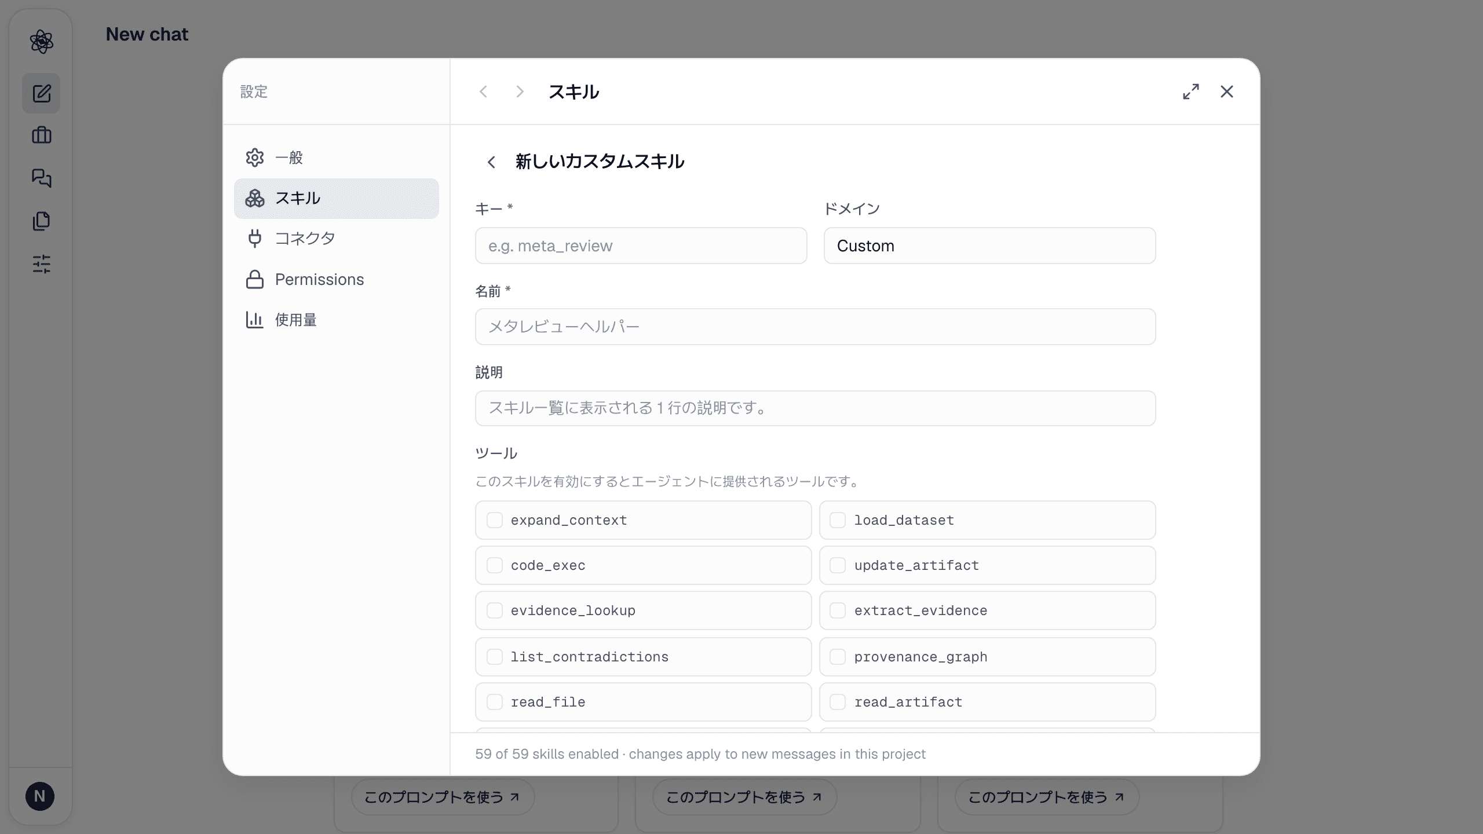This screenshot has width=1483, height=834.
Task: Click the N user avatar
Action: tap(40, 796)
